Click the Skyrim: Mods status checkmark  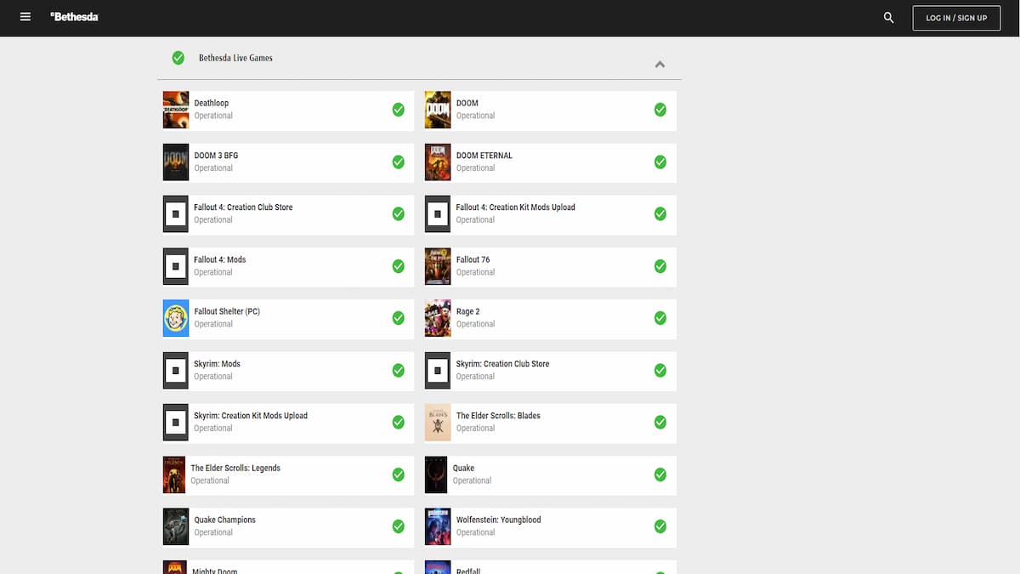click(398, 371)
